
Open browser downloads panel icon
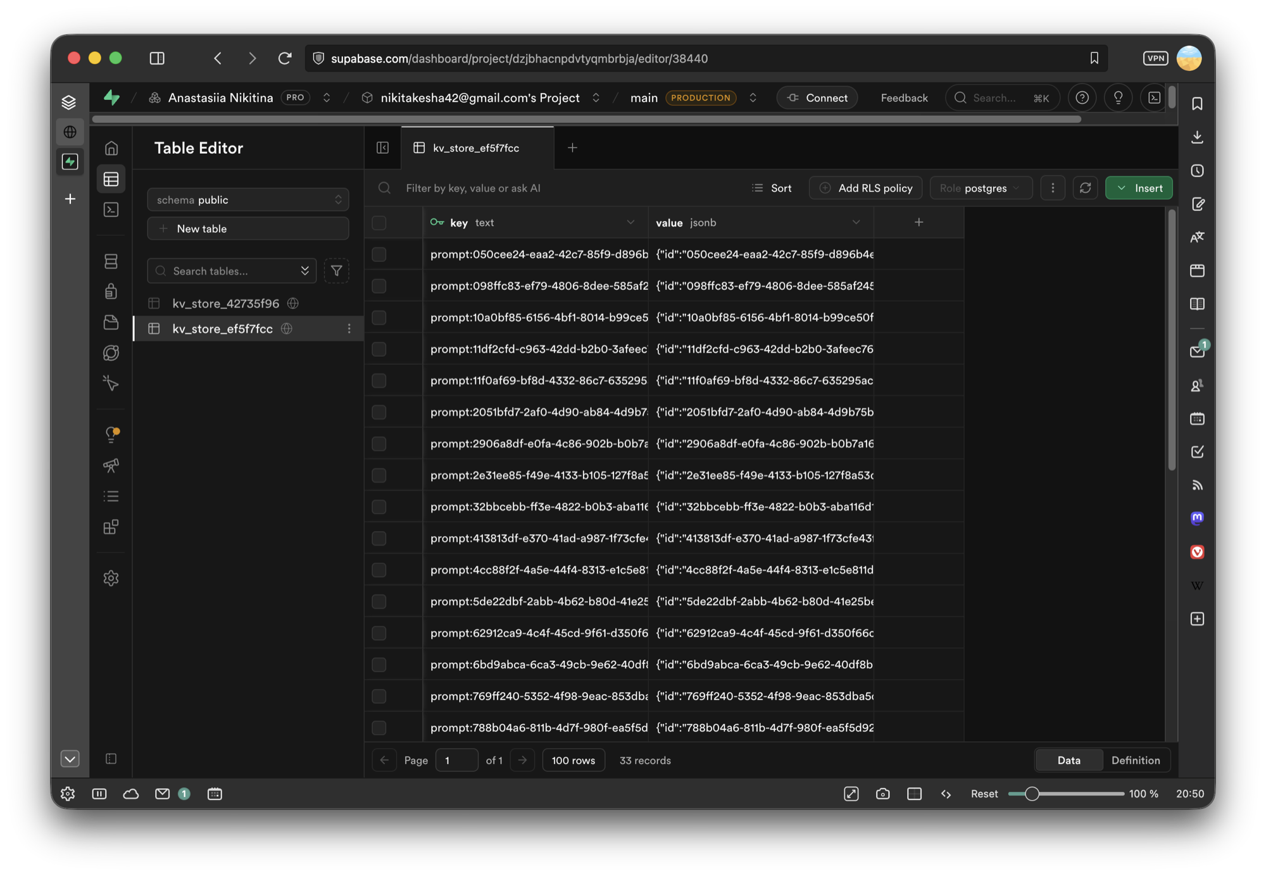tap(1197, 137)
